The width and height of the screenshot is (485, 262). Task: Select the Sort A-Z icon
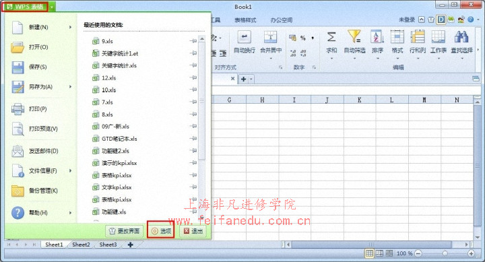[x=377, y=37]
